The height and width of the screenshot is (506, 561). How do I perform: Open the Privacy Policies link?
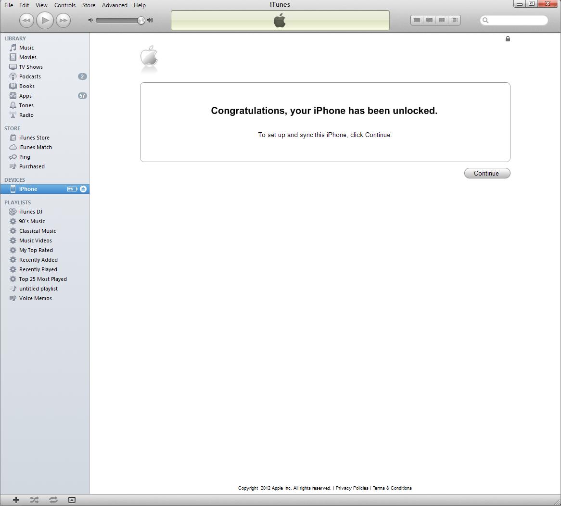point(352,488)
